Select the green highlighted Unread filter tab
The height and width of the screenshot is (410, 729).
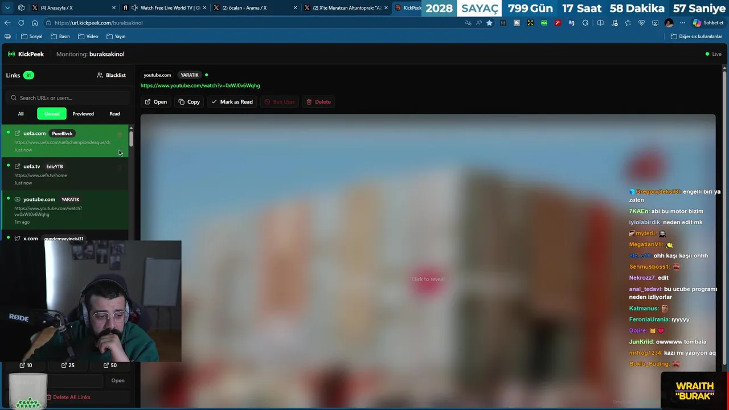[52, 114]
